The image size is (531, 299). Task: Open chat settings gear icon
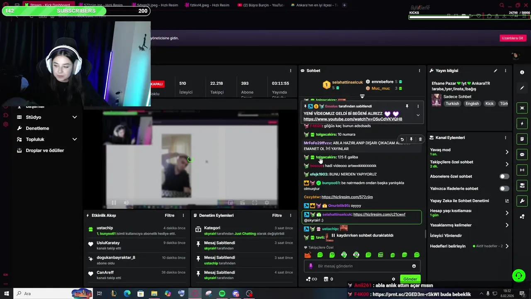(x=393, y=279)
